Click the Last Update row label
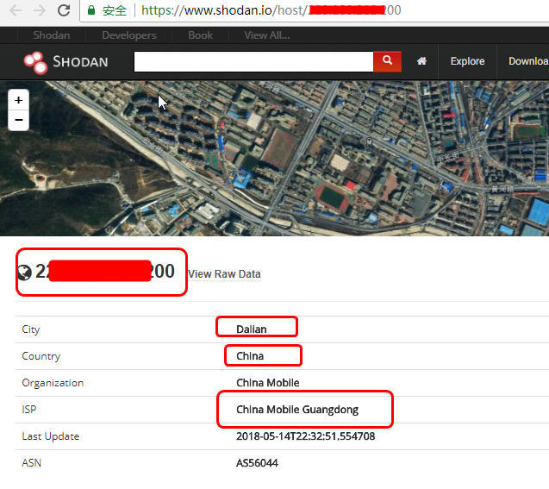The width and height of the screenshot is (549, 489). pos(50,436)
